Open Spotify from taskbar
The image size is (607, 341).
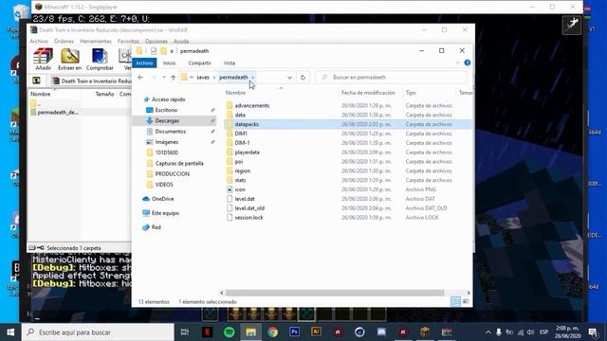click(x=230, y=332)
